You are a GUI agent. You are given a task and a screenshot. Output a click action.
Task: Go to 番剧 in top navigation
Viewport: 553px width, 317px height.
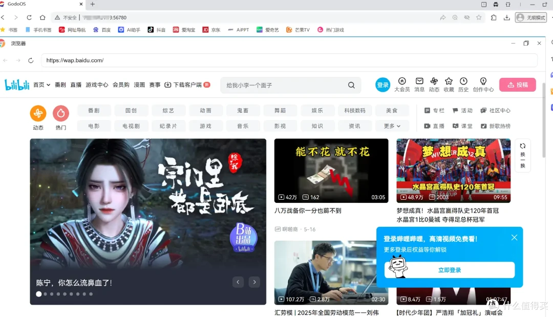[60, 84]
